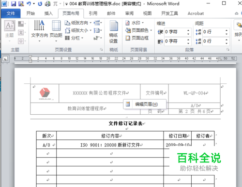The image size is (242, 187).
Task: Open the Line Numbers dropdown icon
Action: pos(98,30)
